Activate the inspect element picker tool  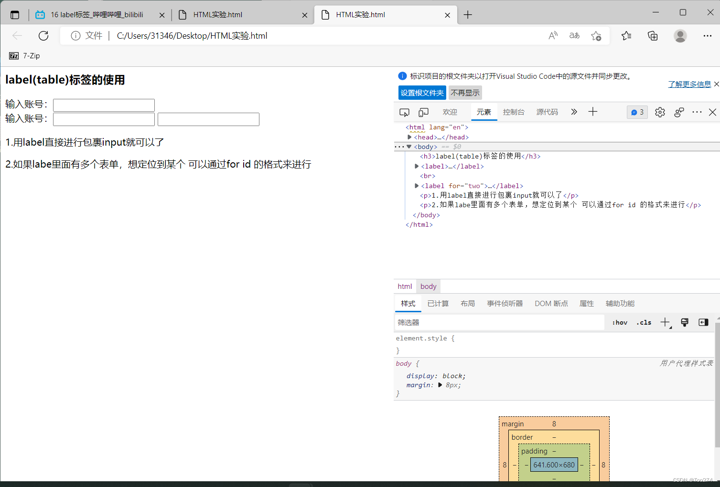pyautogui.click(x=404, y=112)
